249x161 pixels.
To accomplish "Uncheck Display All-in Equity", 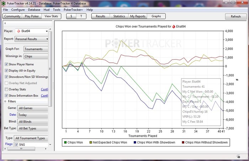I will [6, 71].
